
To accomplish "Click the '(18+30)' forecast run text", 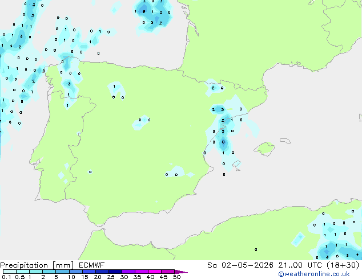I will coord(343,265).
